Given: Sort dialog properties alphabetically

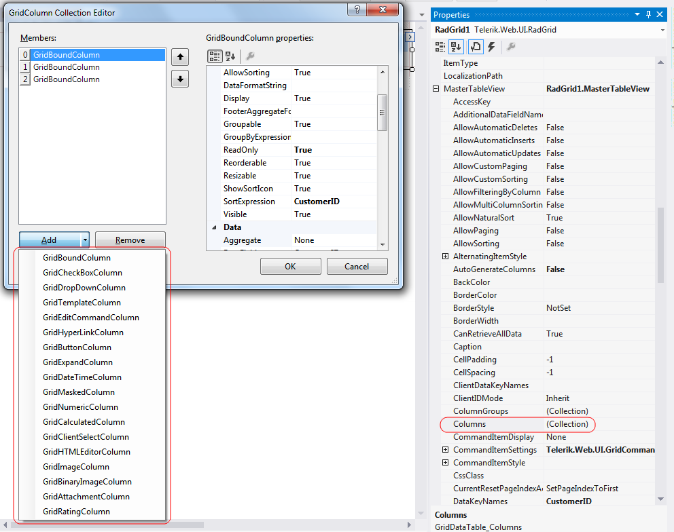Looking at the screenshot, I should coord(230,56).
